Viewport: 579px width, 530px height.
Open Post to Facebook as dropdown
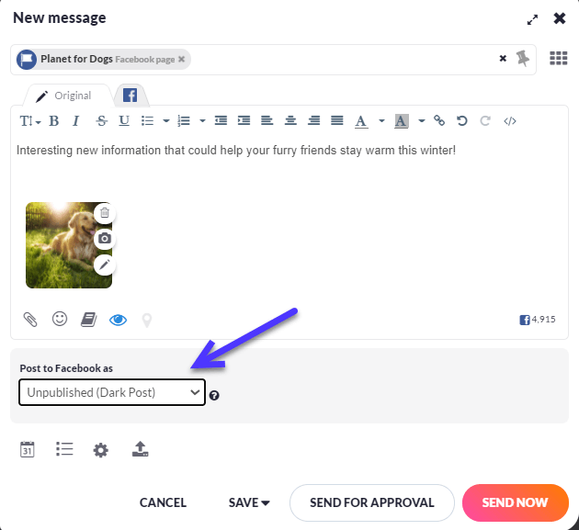(111, 392)
